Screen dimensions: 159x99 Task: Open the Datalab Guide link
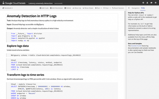pos(136,46)
